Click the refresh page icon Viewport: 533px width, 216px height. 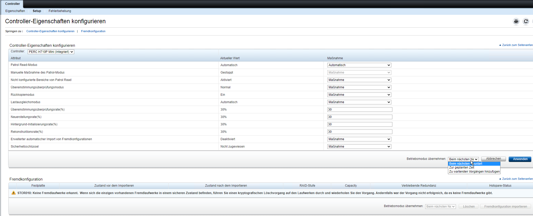point(526,21)
